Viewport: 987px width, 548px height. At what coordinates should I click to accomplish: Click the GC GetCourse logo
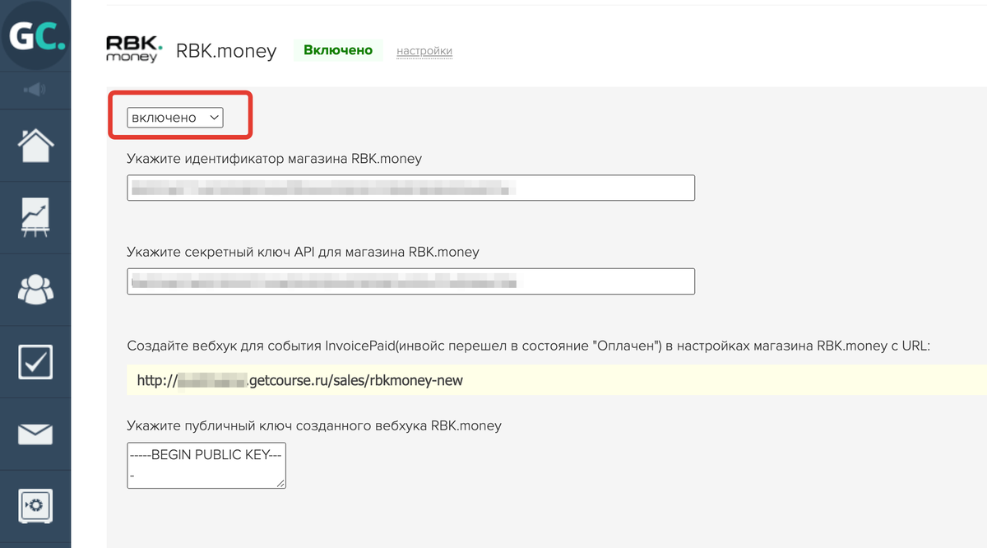pyautogui.click(x=35, y=37)
